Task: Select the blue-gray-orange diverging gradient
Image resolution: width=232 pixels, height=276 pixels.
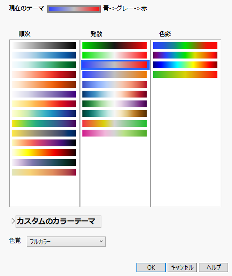Action: point(115,75)
